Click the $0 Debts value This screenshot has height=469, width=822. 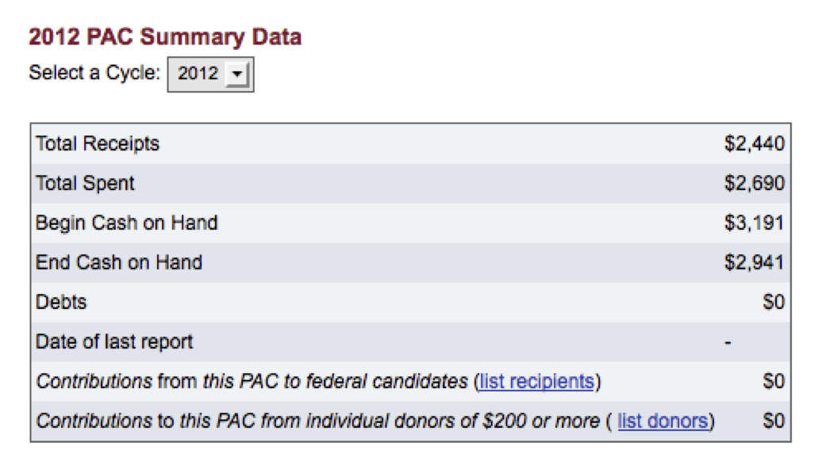[x=774, y=303]
